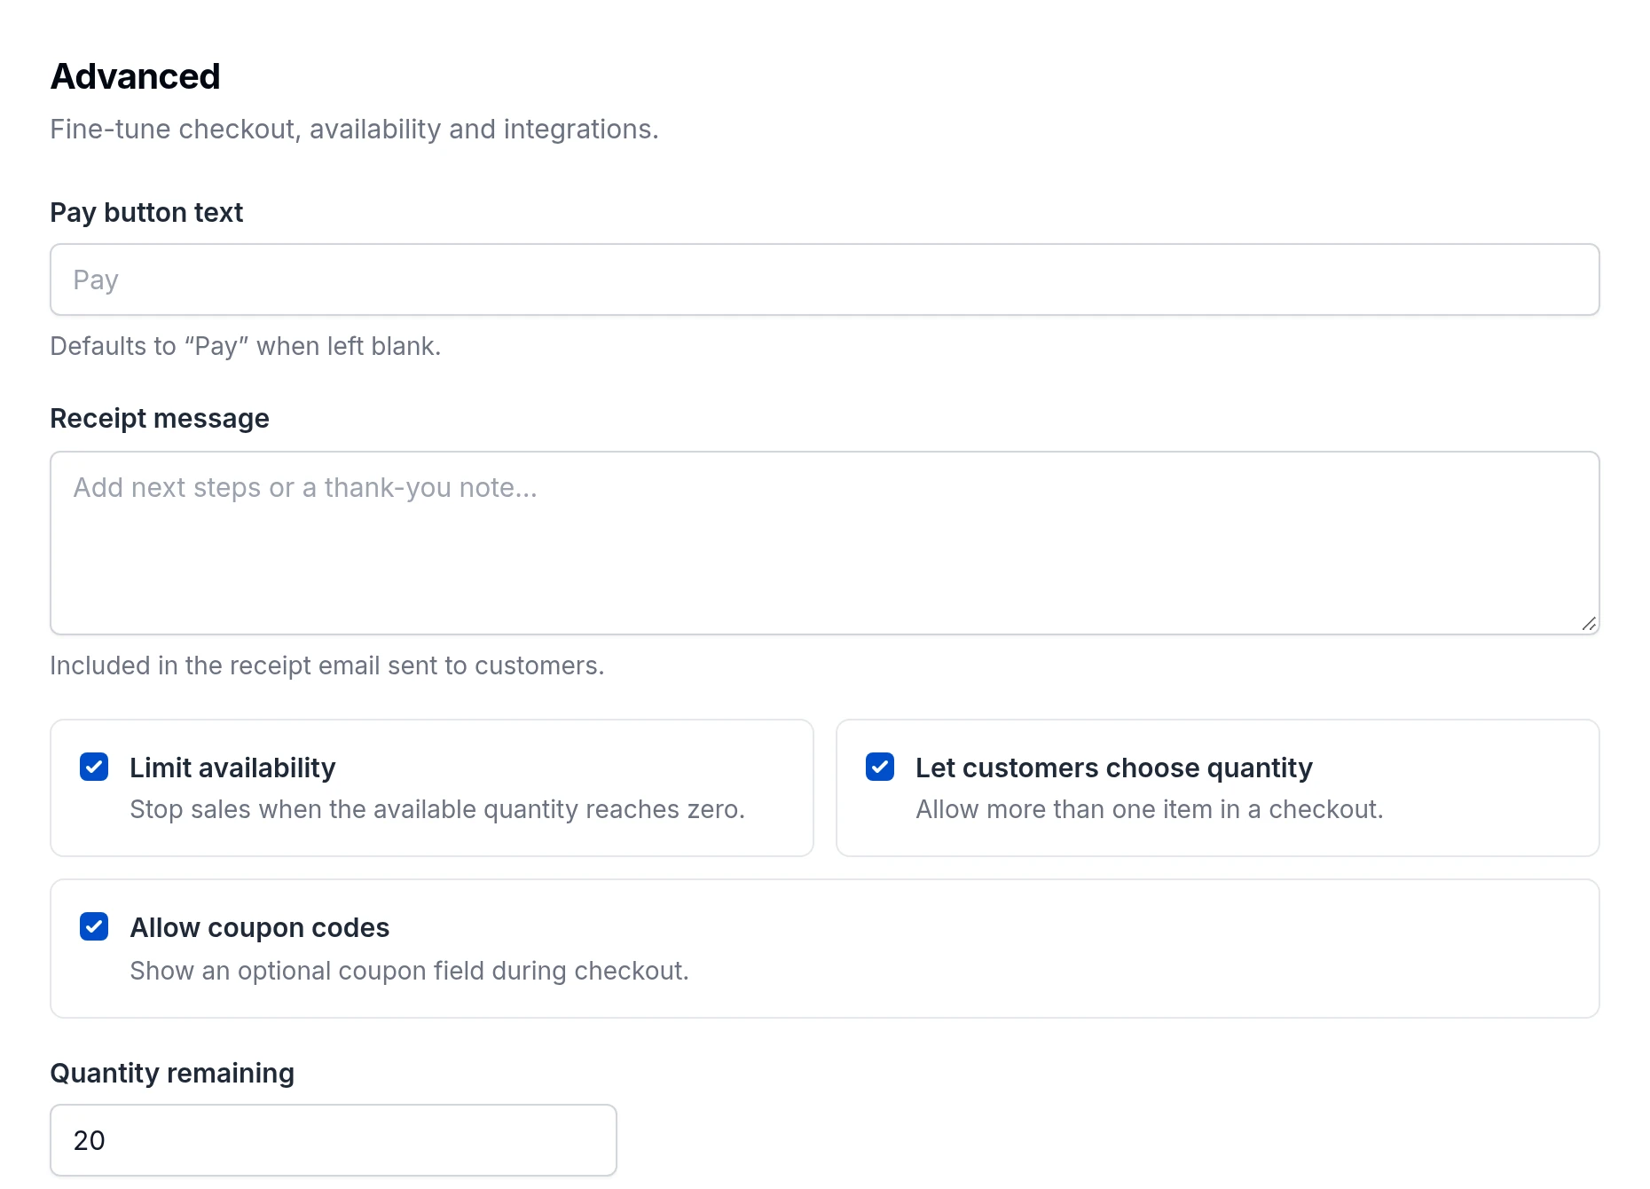Click the 'Pay button text' label
This screenshot has height=1189, width=1650.
pyautogui.click(x=146, y=213)
